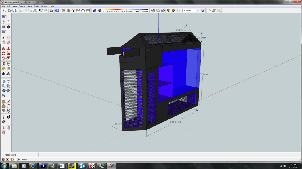Expand the Layer0 dropdown
The height and width of the screenshot is (169, 302).
(x=198, y=11)
